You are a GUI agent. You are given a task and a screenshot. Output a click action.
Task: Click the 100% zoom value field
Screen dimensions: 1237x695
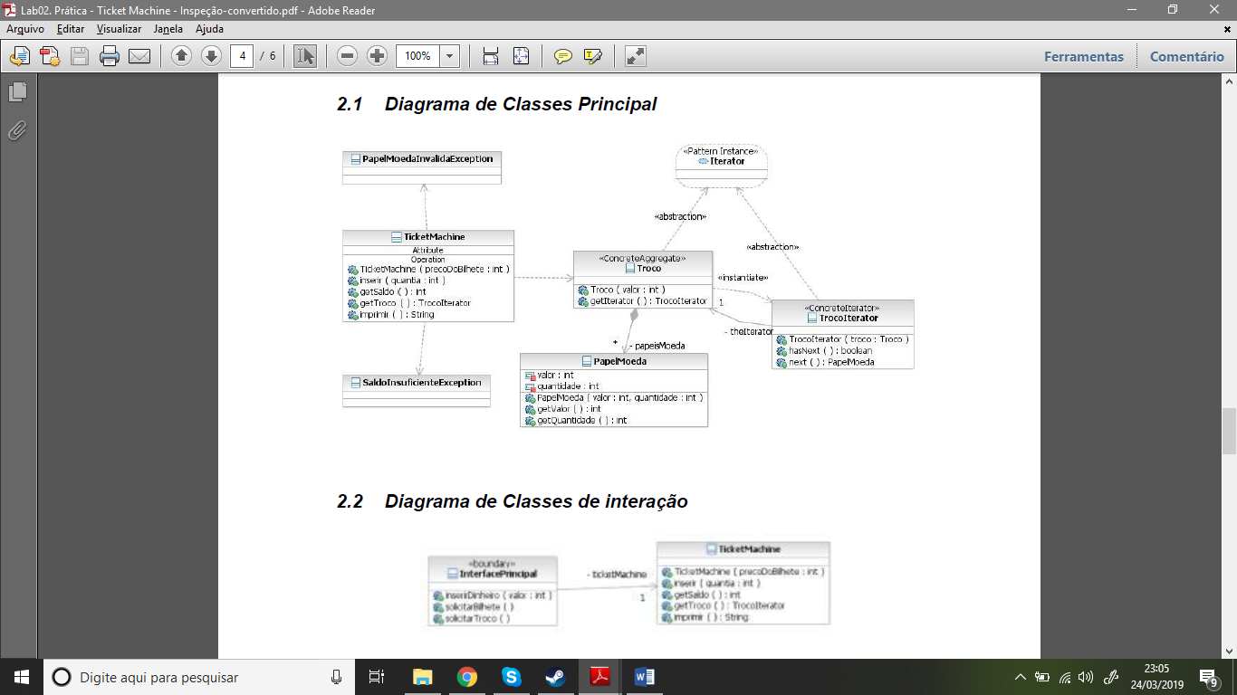coord(417,56)
